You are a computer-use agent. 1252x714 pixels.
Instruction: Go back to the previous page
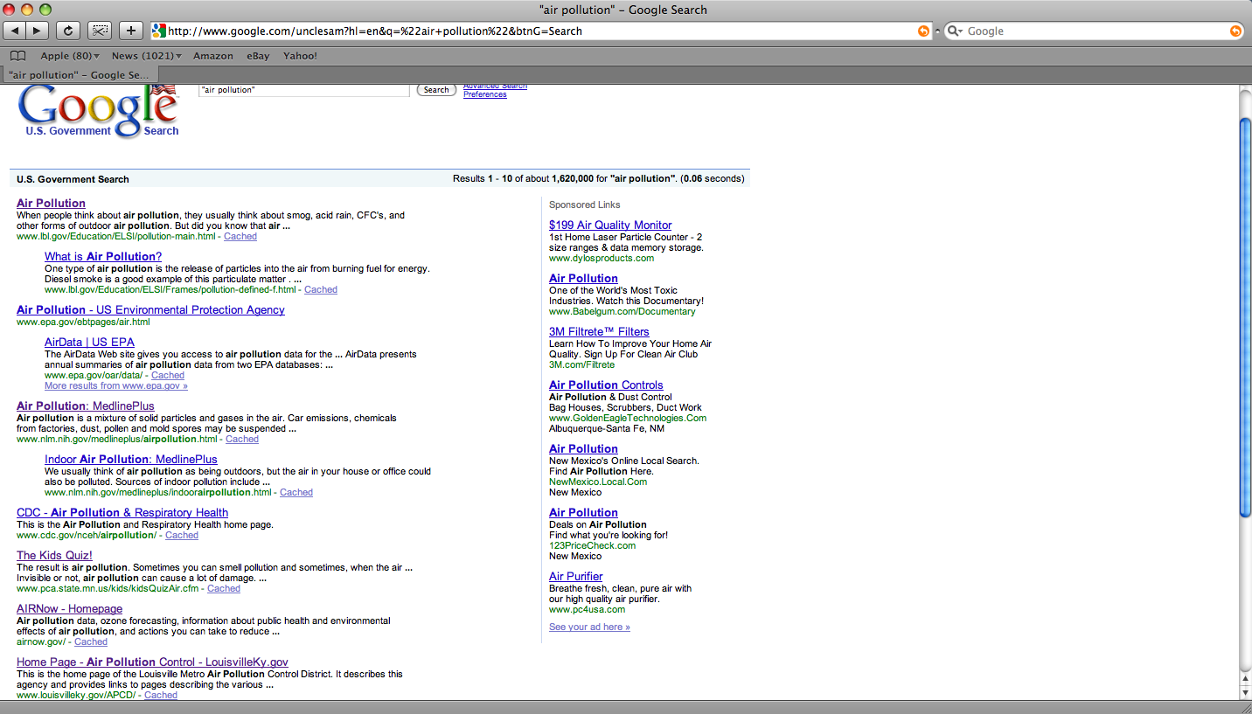[x=15, y=31]
